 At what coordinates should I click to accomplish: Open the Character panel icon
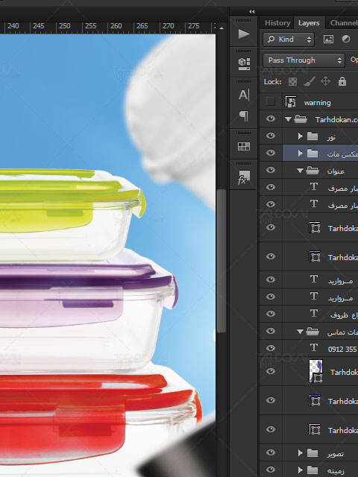coord(244,95)
